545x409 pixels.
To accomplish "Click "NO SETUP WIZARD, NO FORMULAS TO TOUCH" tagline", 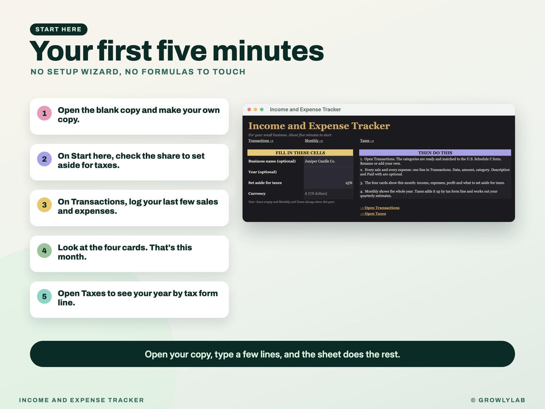I will (x=138, y=72).
